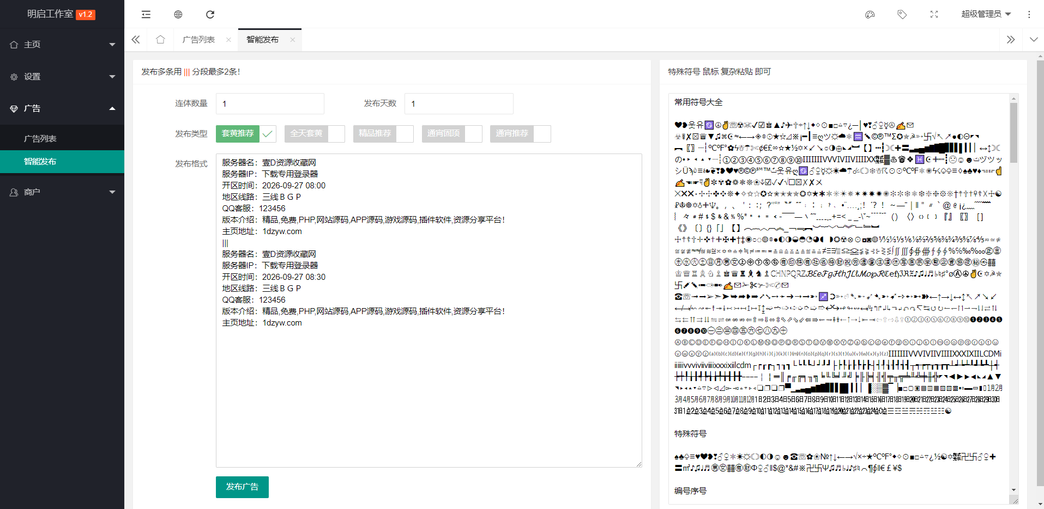Open the home tab icon
This screenshot has height=509, width=1044.
pyautogui.click(x=160, y=39)
